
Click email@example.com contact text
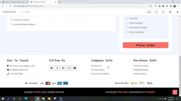pos(19,70)
